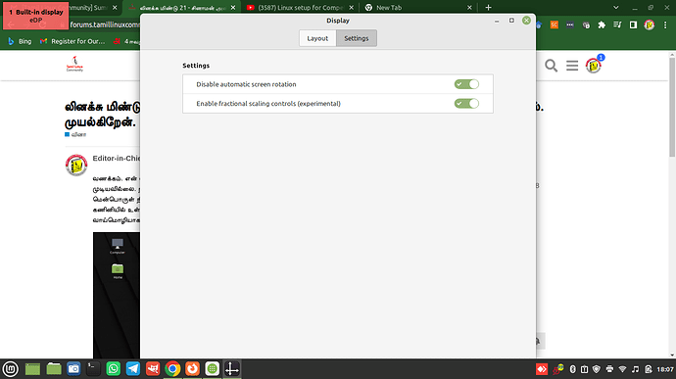The width and height of the screenshot is (676, 379).
Task: Select the Settings tab in Display
Action: (x=357, y=38)
